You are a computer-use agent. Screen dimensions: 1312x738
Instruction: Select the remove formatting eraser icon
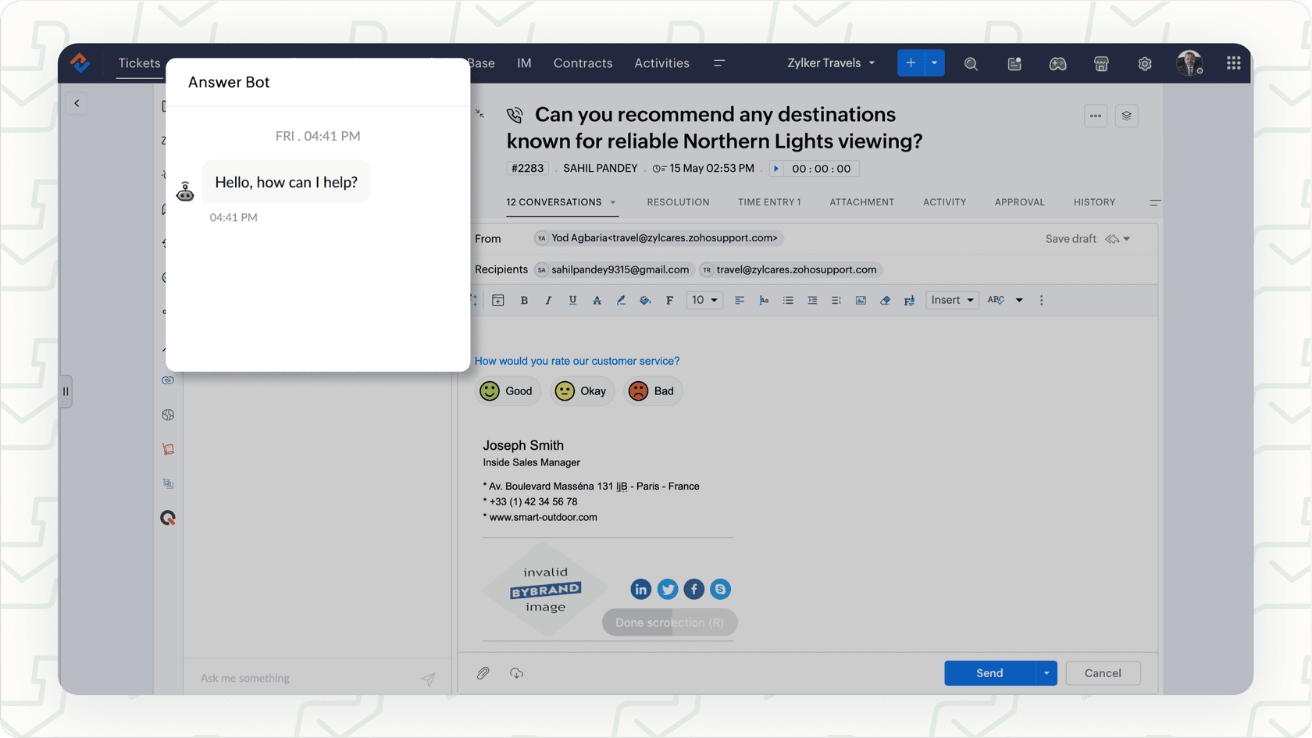coord(885,300)
